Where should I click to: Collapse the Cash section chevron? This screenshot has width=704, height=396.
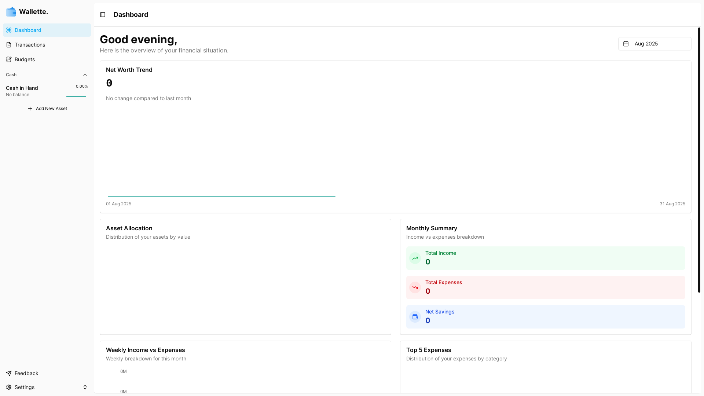pyautogui.click(x=85, y=75)
